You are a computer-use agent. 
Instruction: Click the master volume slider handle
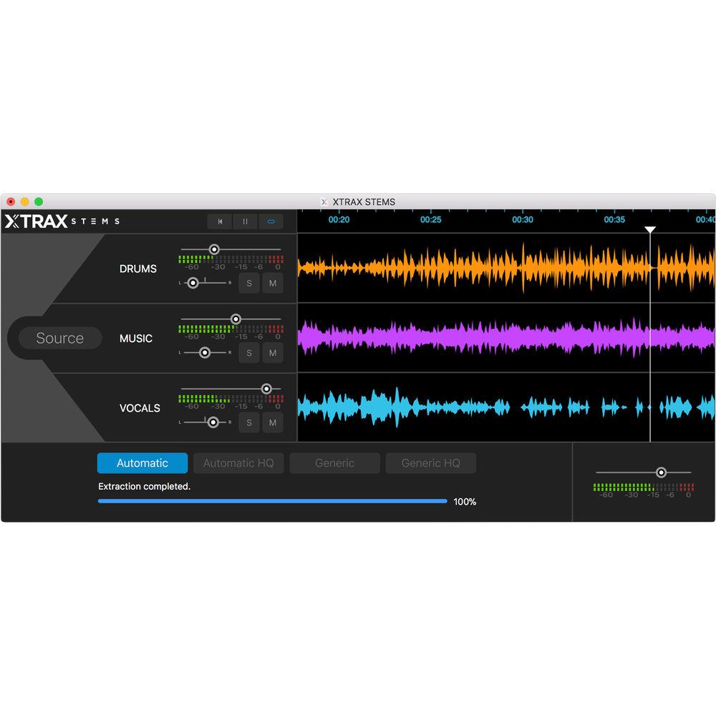coord(661,473)
